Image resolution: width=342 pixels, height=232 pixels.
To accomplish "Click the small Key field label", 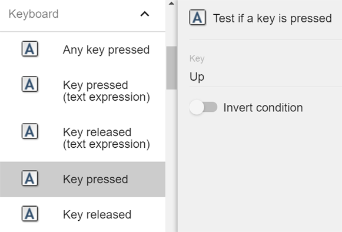I will (197, 59).
